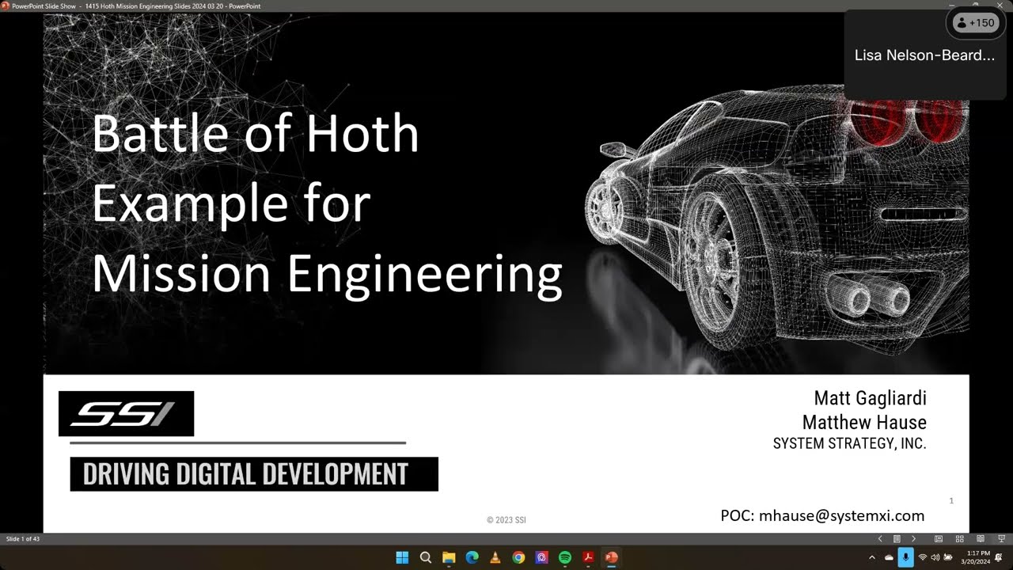Click the Battle of Hoth slide title

click(327, 203)
